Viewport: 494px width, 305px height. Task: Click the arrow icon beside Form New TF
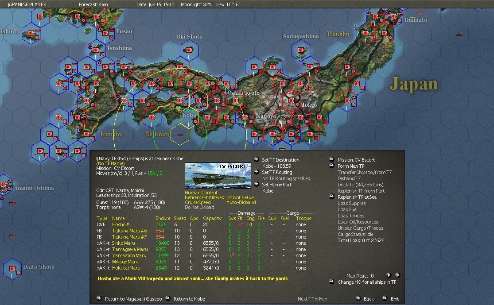(332, 166)
